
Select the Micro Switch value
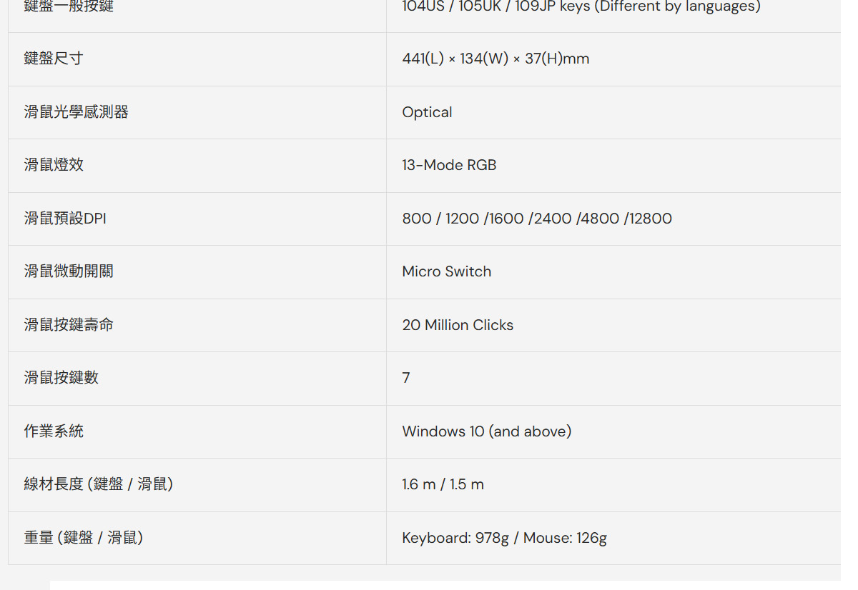(x=447, y=271)
